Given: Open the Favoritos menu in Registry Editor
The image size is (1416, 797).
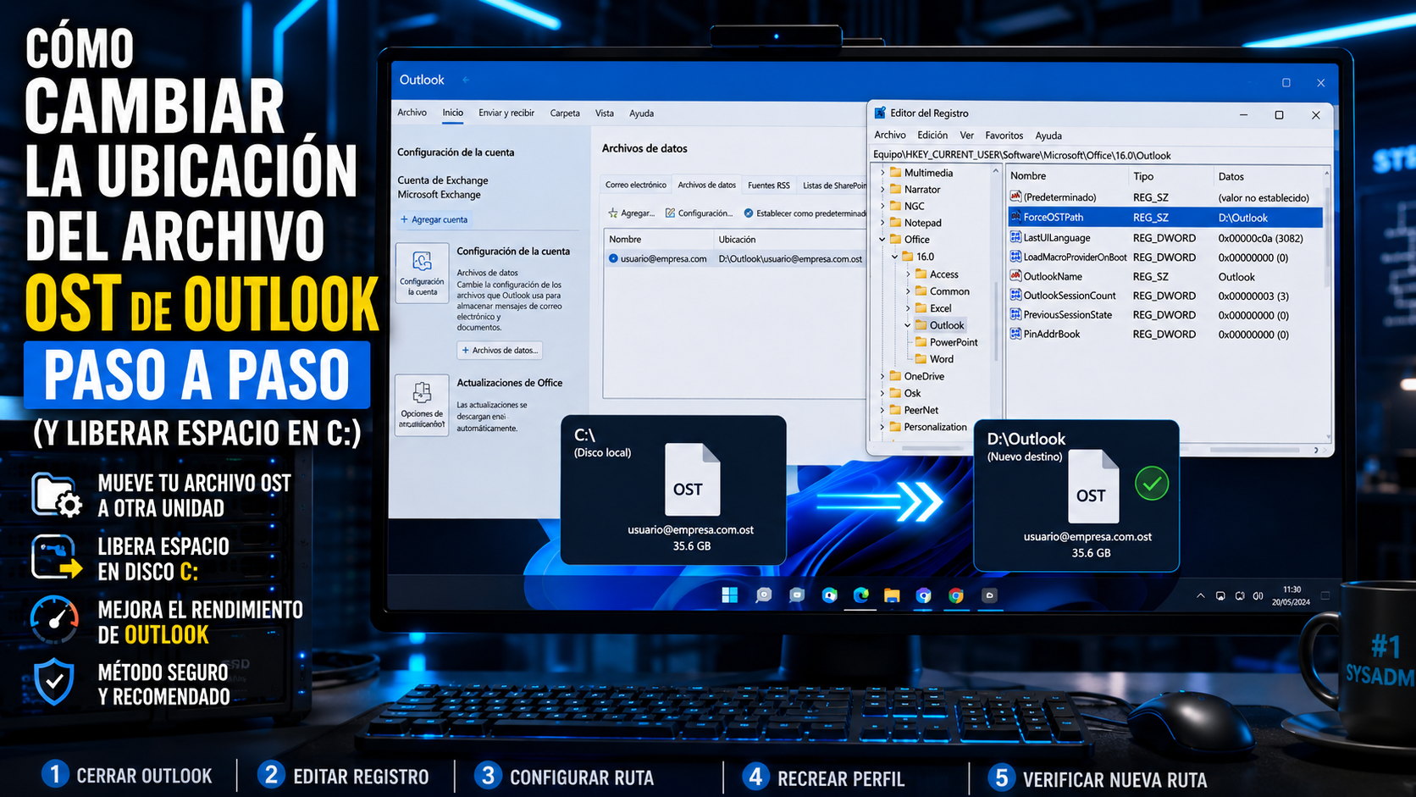Looking at the screenshot, I should click(1004, 136).
